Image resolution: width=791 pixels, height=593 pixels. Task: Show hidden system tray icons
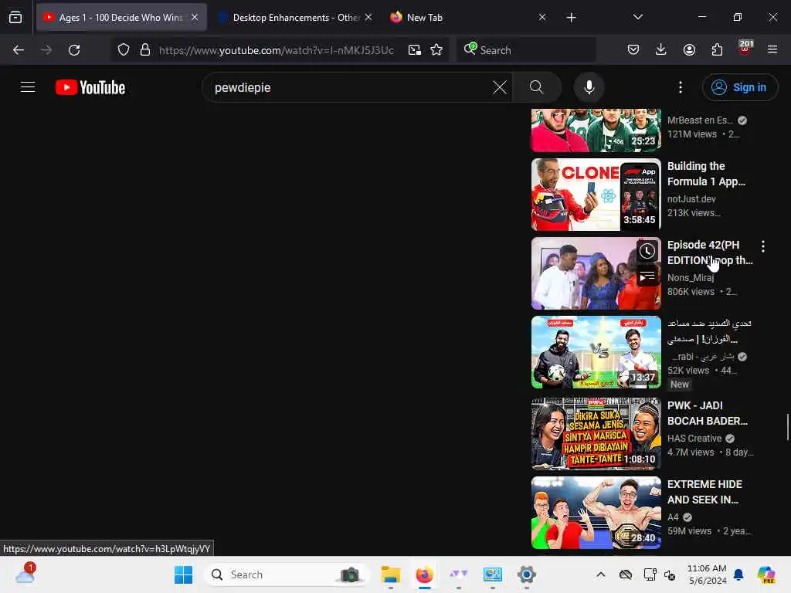click(600, 574)
